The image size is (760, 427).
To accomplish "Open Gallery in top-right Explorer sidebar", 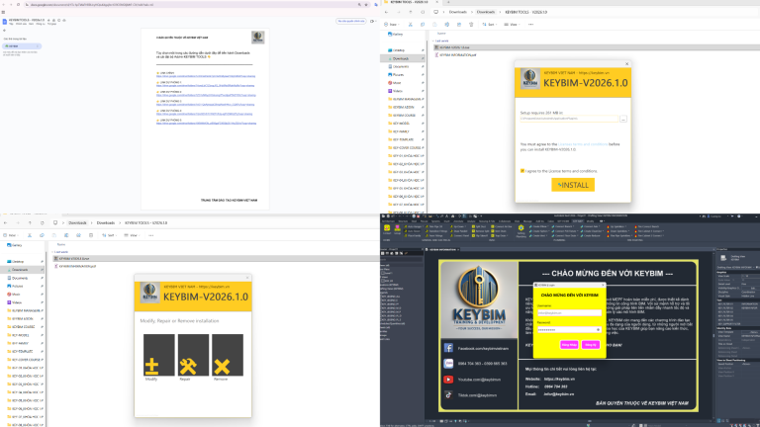I will click(x=395, y=35).
